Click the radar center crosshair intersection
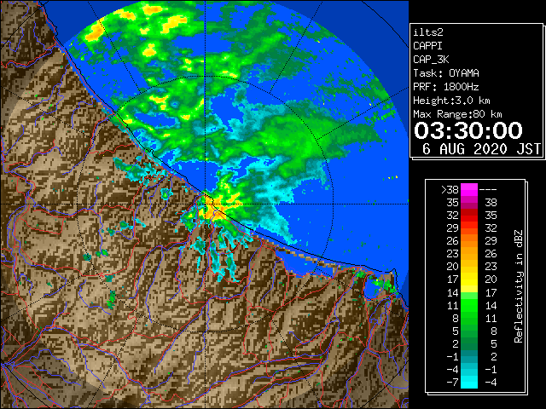The height and width of the screenshot is (409, 546). click(x=205, y=204)
